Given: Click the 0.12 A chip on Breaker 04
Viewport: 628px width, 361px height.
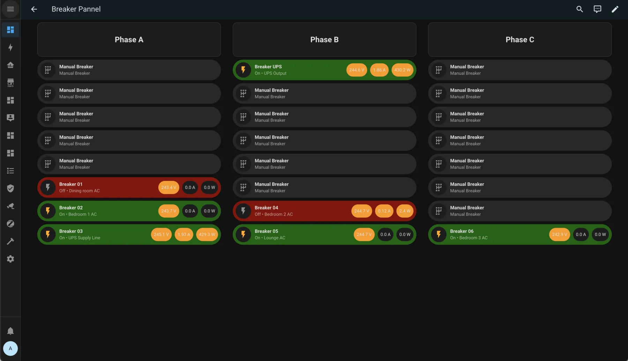Looking at the screenshot, I should pyautogui.click(x=384, y=211).
